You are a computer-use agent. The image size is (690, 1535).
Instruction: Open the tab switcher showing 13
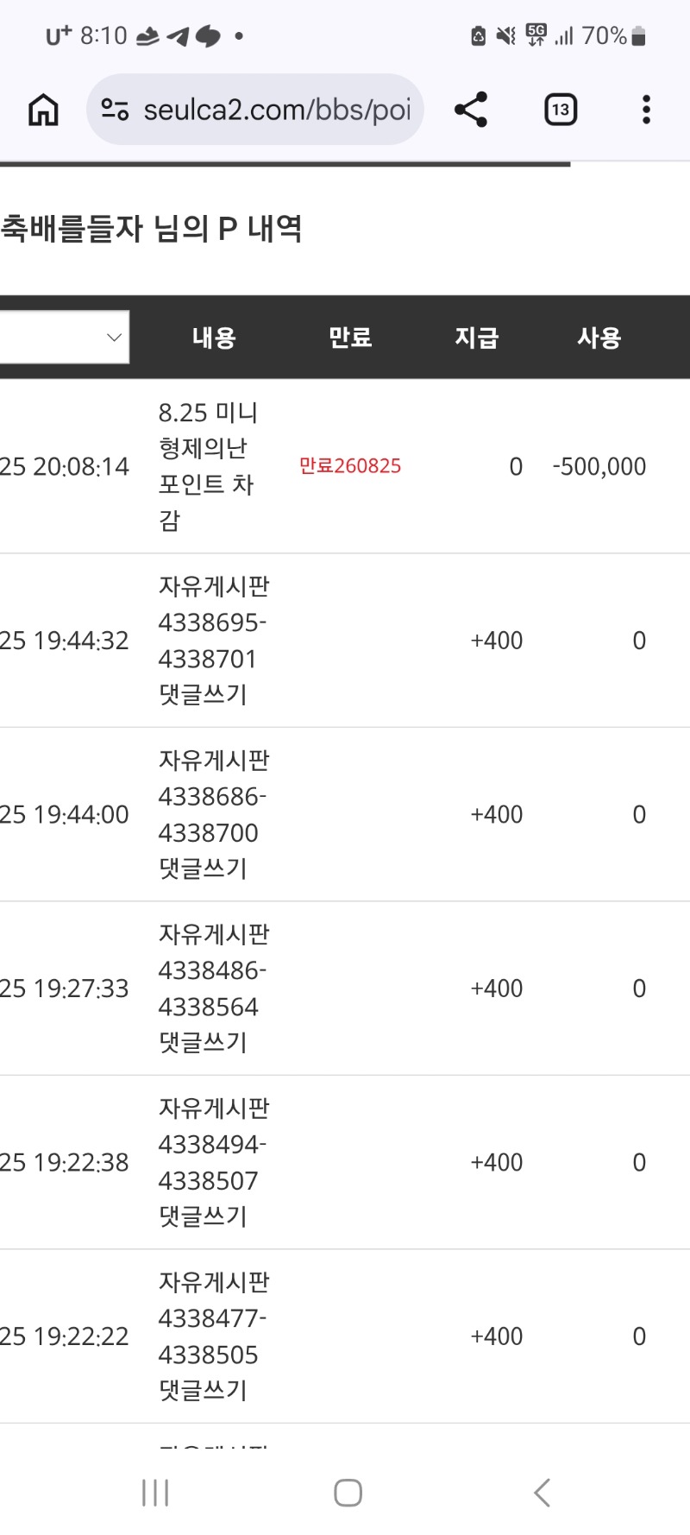click(561, 110)
